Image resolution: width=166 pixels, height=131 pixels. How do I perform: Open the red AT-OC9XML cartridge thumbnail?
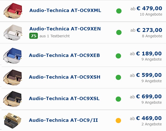tap(13, 11)
